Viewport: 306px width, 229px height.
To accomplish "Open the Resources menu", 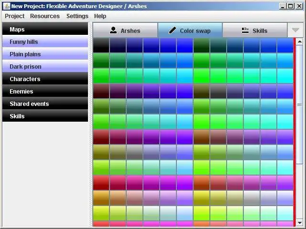I will click(x=44, y=16).
